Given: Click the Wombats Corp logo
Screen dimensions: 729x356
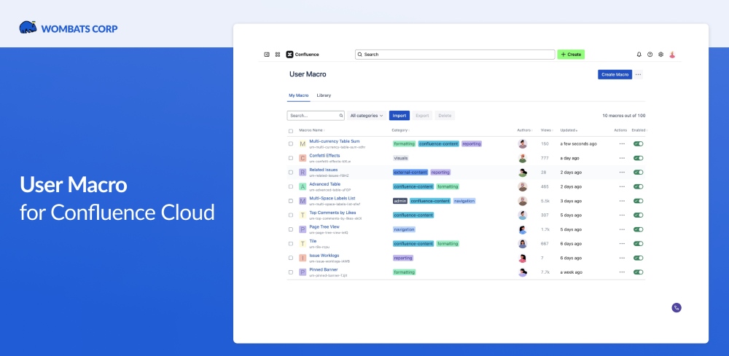Looking at the screenshot, I should [x=69, y=28].
